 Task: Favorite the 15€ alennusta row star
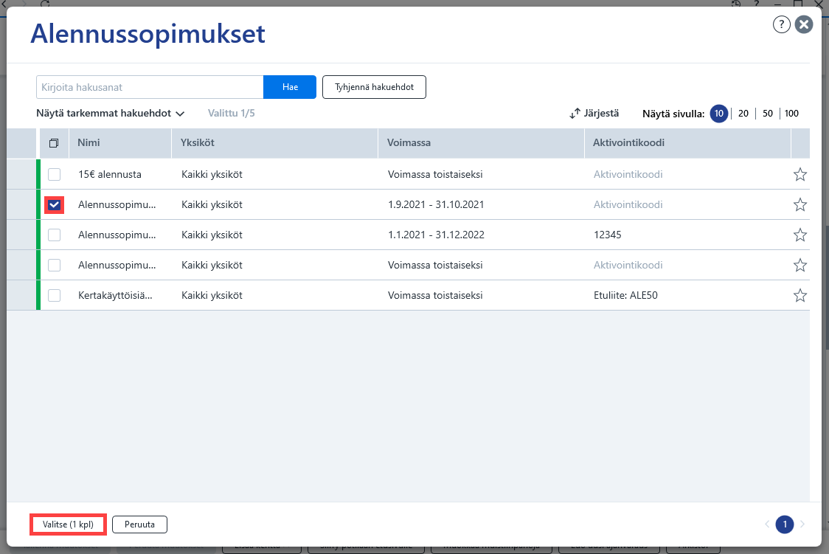pyautogui.click(x=800, y=174)
